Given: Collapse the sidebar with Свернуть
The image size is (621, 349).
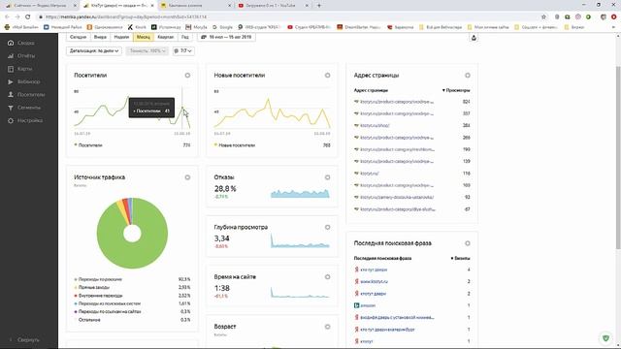Looking at the screenshot, I should (x=24, y=340).
